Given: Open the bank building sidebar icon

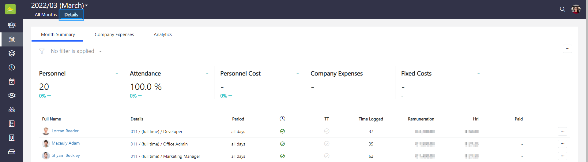Looking at the screenshot, I should 12,39.
